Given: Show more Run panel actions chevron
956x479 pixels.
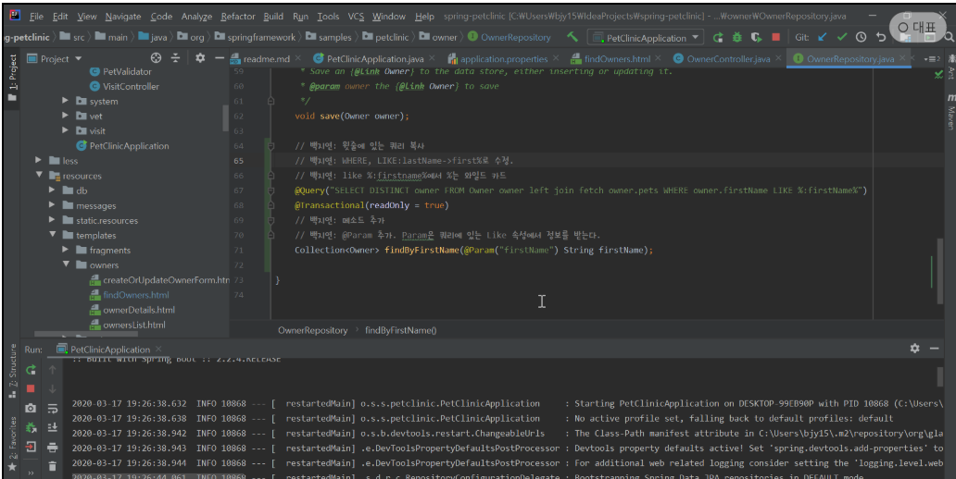Looking at the screenshot, I should (31, 473).
